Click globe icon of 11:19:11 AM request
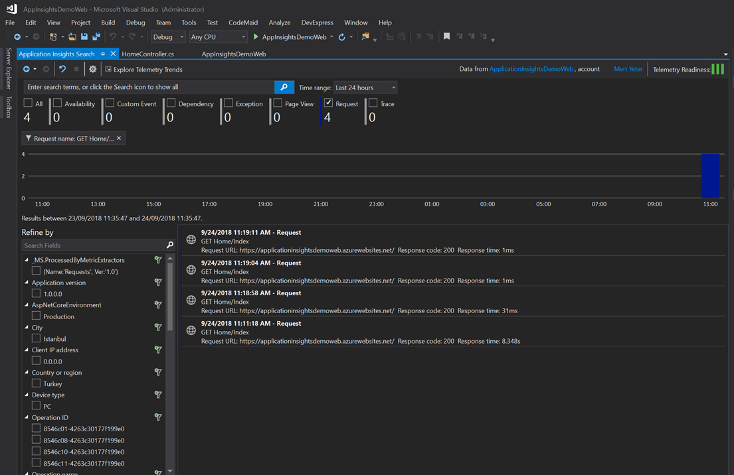 (191, 239)
